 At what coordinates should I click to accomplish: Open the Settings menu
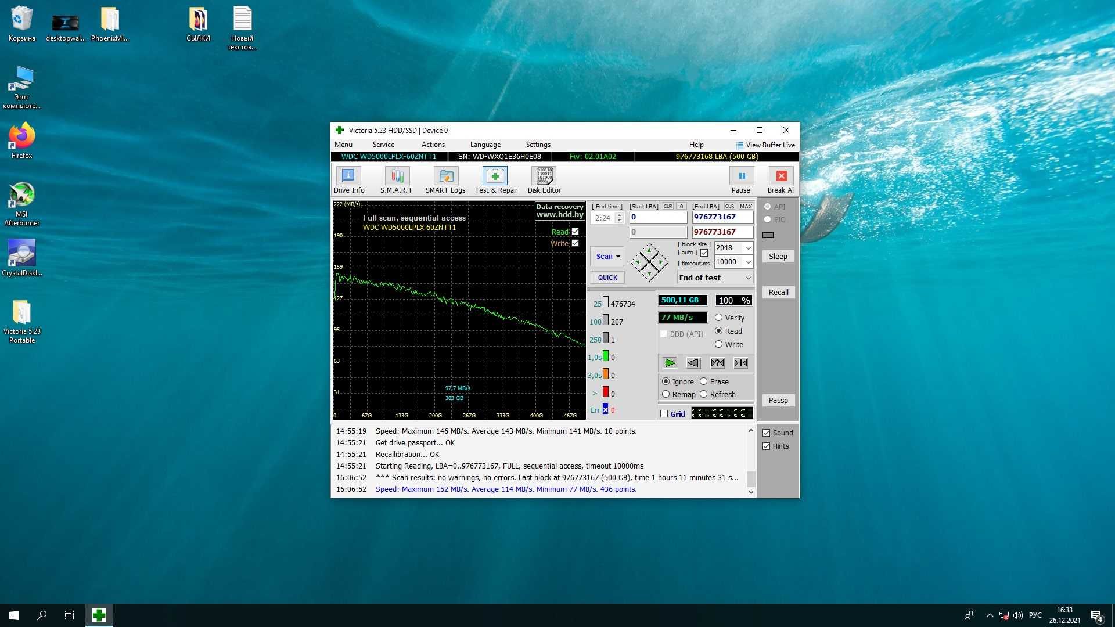tap(538, 145)
